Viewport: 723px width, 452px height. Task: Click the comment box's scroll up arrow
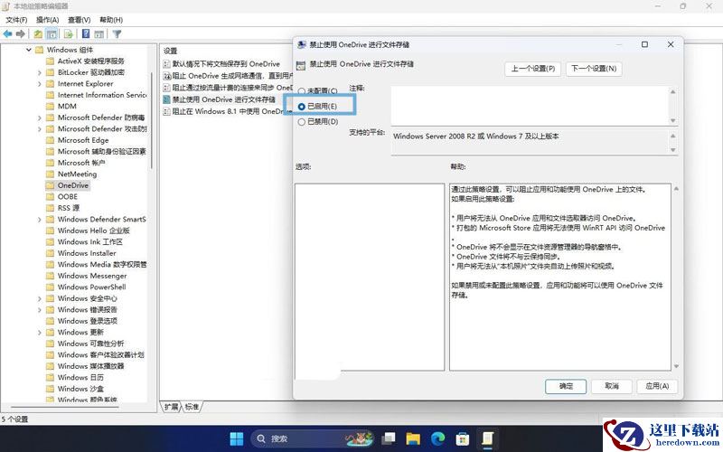tap(672, 92)
